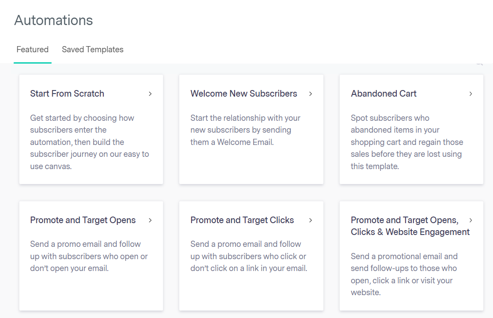The image size is (493, 318).
Task: Switch to the Featured tab
Action: (x=33, y=50)
